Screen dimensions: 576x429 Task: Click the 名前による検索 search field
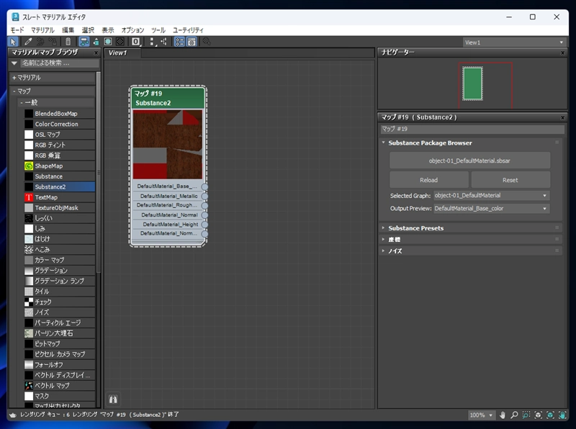click(58, 63)
